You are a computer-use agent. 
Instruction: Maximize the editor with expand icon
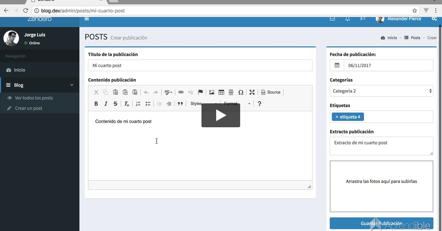click(252, 92)
